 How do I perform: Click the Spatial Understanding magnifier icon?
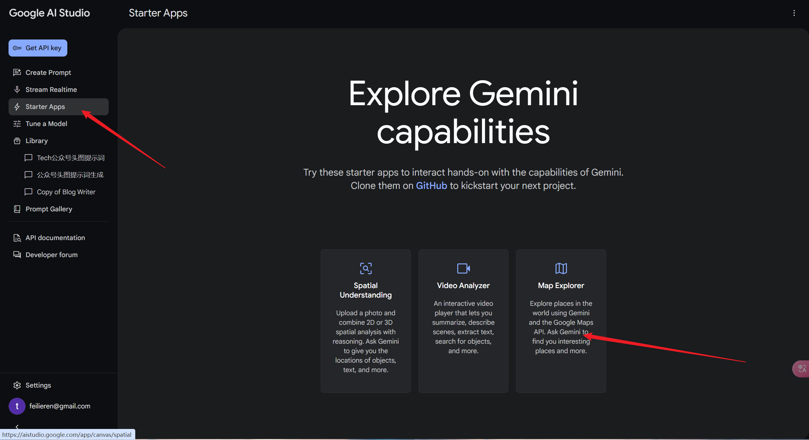tap(366, 268)
